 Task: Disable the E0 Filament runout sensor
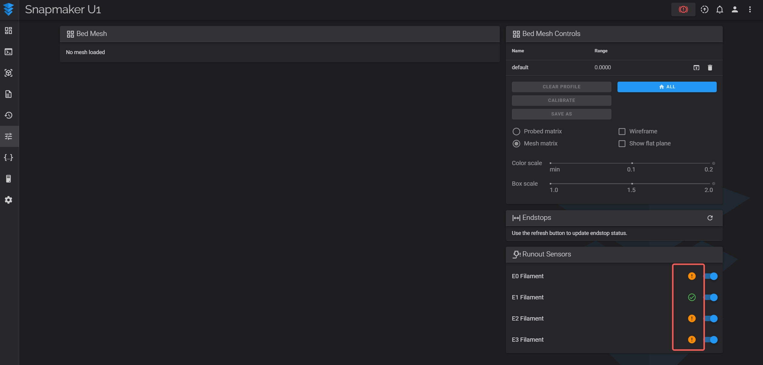pyautogui.click(x=711, y=276)
